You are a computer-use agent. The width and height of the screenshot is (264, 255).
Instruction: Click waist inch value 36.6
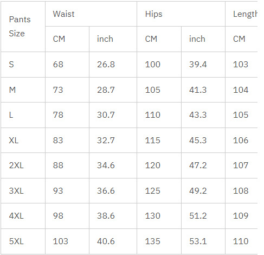pos(106,191)
